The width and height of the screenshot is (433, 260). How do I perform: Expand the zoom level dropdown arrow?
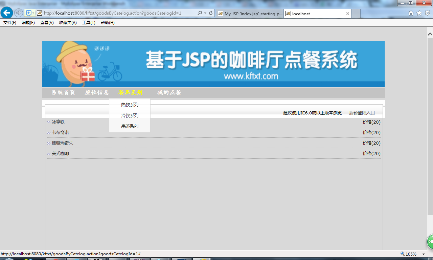424,254
